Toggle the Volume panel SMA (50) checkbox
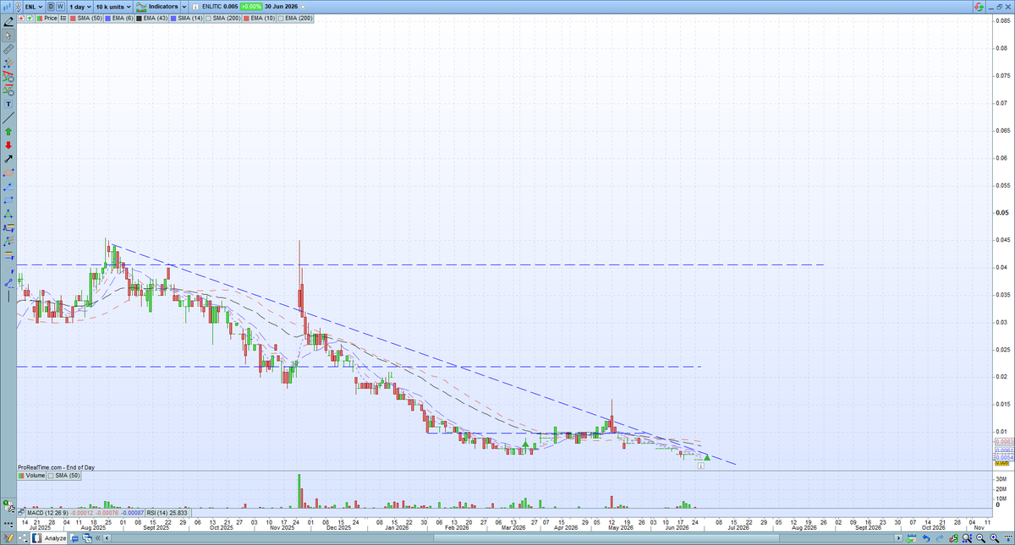Image resolution: width=1015 pixels, height=545 pixels. click(x=51, y=476)
